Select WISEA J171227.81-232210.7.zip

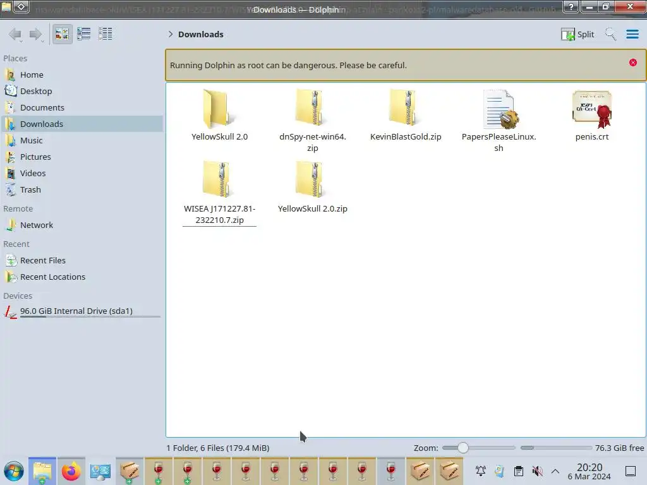(x=219, y=193)
